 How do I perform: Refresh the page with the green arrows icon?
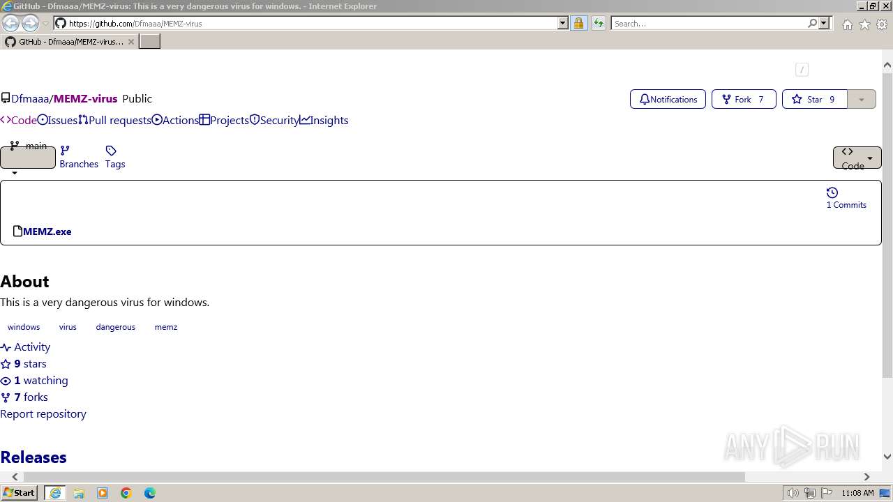(598, 23)
